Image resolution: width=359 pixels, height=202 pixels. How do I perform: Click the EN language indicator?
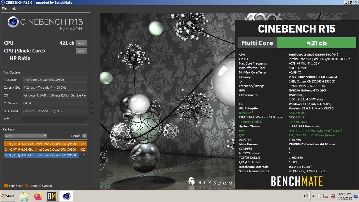tap(306, 196)
